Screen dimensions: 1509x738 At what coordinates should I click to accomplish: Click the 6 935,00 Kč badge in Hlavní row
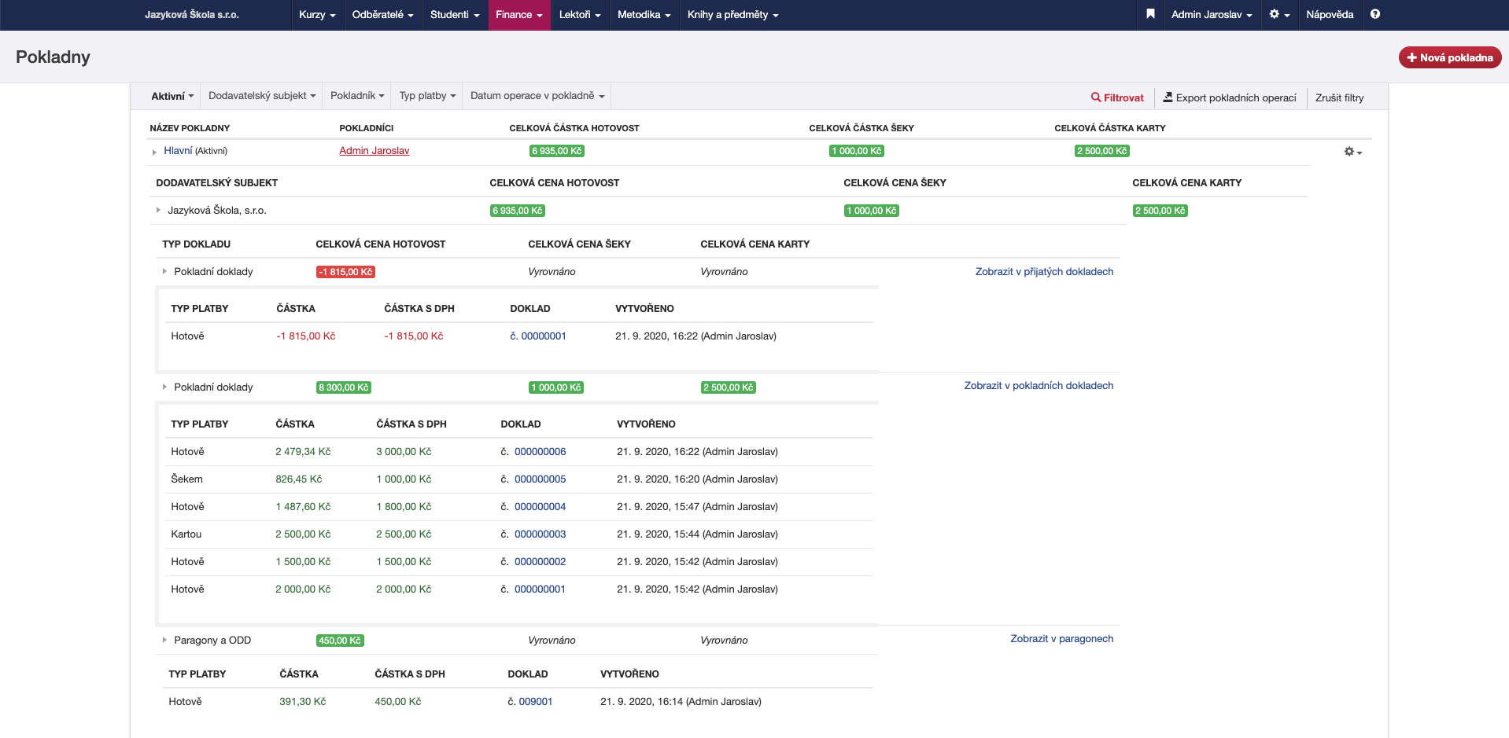(557, 151)
